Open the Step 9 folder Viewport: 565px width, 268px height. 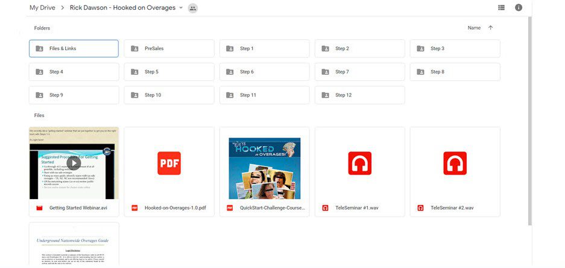pos(74,95)
